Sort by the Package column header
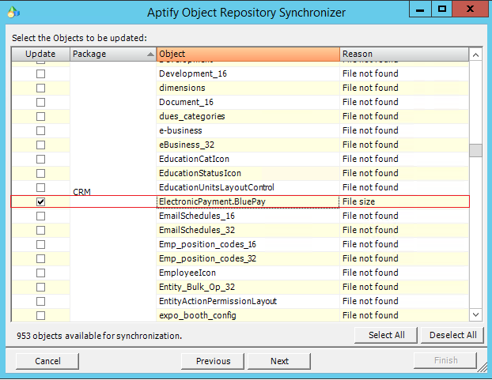The height and width of the screenshot is (380, 492). click(x=113, y=54)
